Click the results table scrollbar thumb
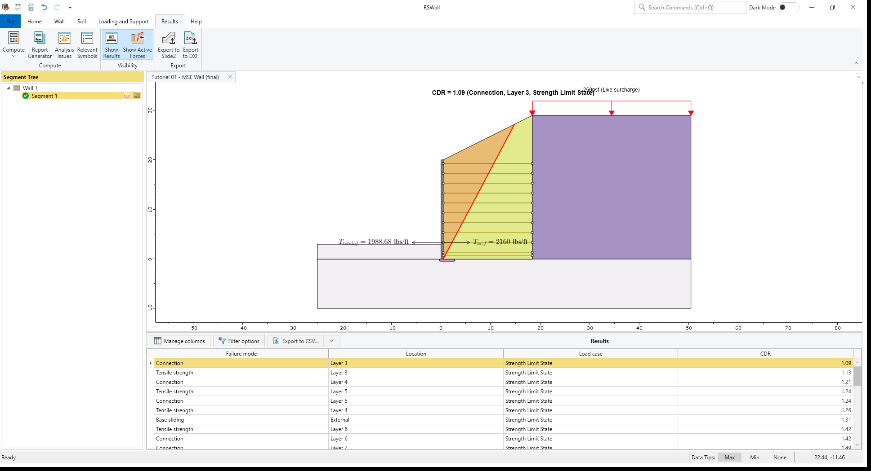This screenshot has height=471, width=871. click(x=857, y=376)
